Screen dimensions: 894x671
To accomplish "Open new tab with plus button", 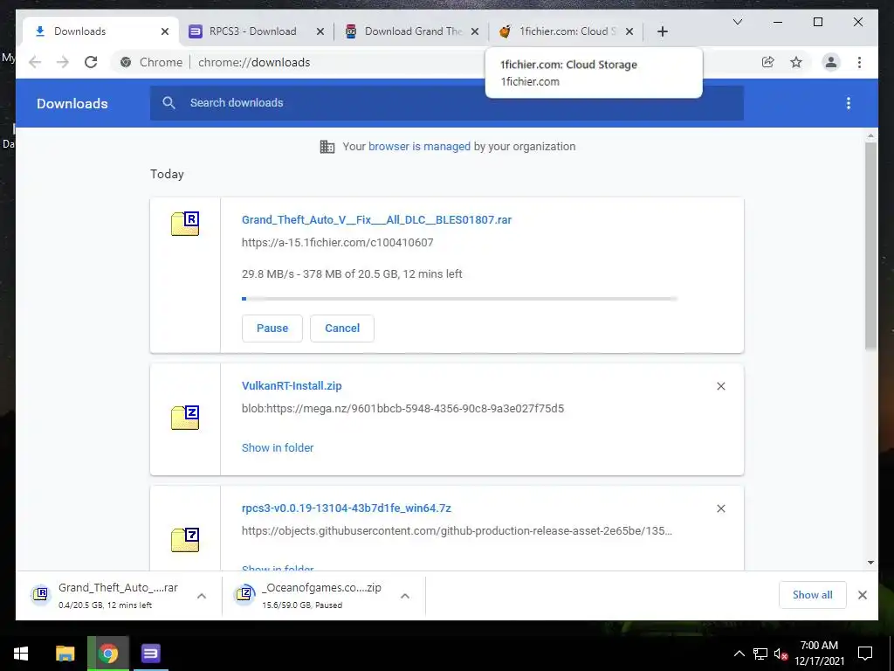I will [662, 31].
